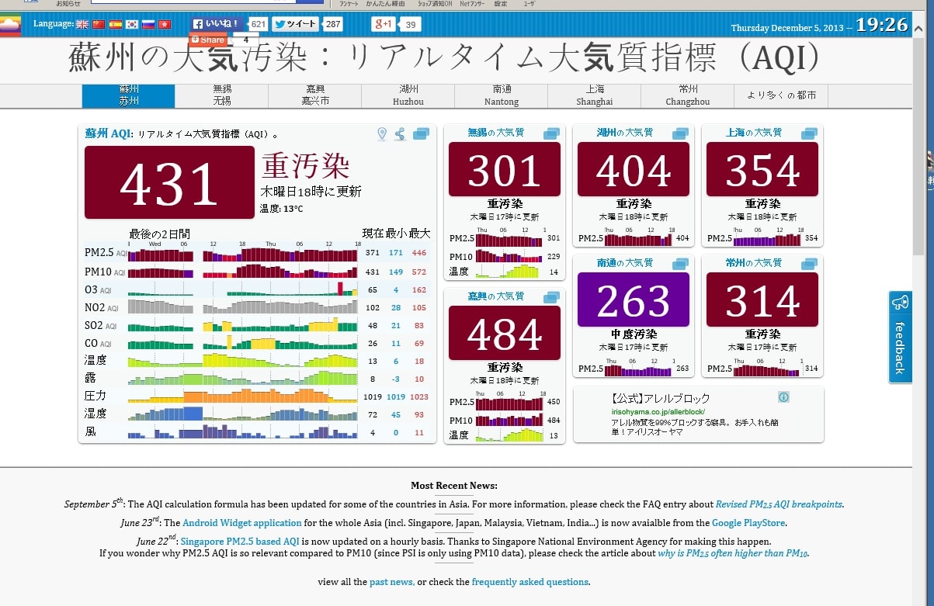Select the 湖州 Huzhou city tab
This screenshot has width=934, height=606.
[408, 95]
